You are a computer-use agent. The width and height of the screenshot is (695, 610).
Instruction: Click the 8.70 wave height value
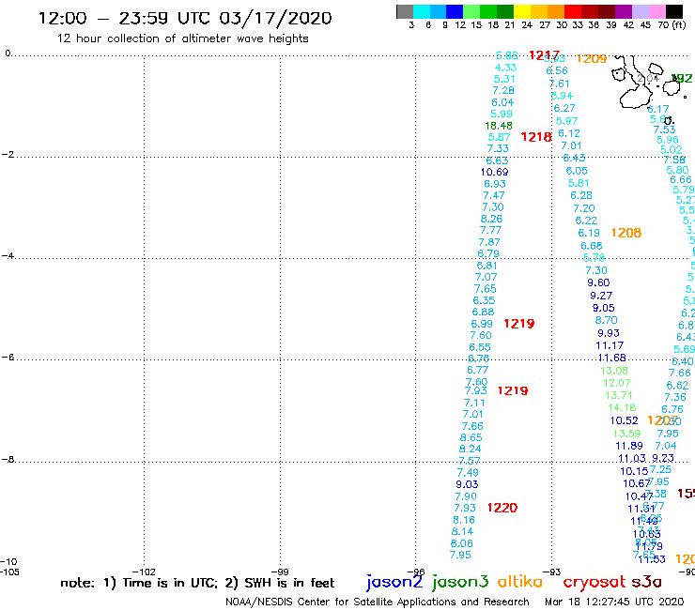coord(606,320)
